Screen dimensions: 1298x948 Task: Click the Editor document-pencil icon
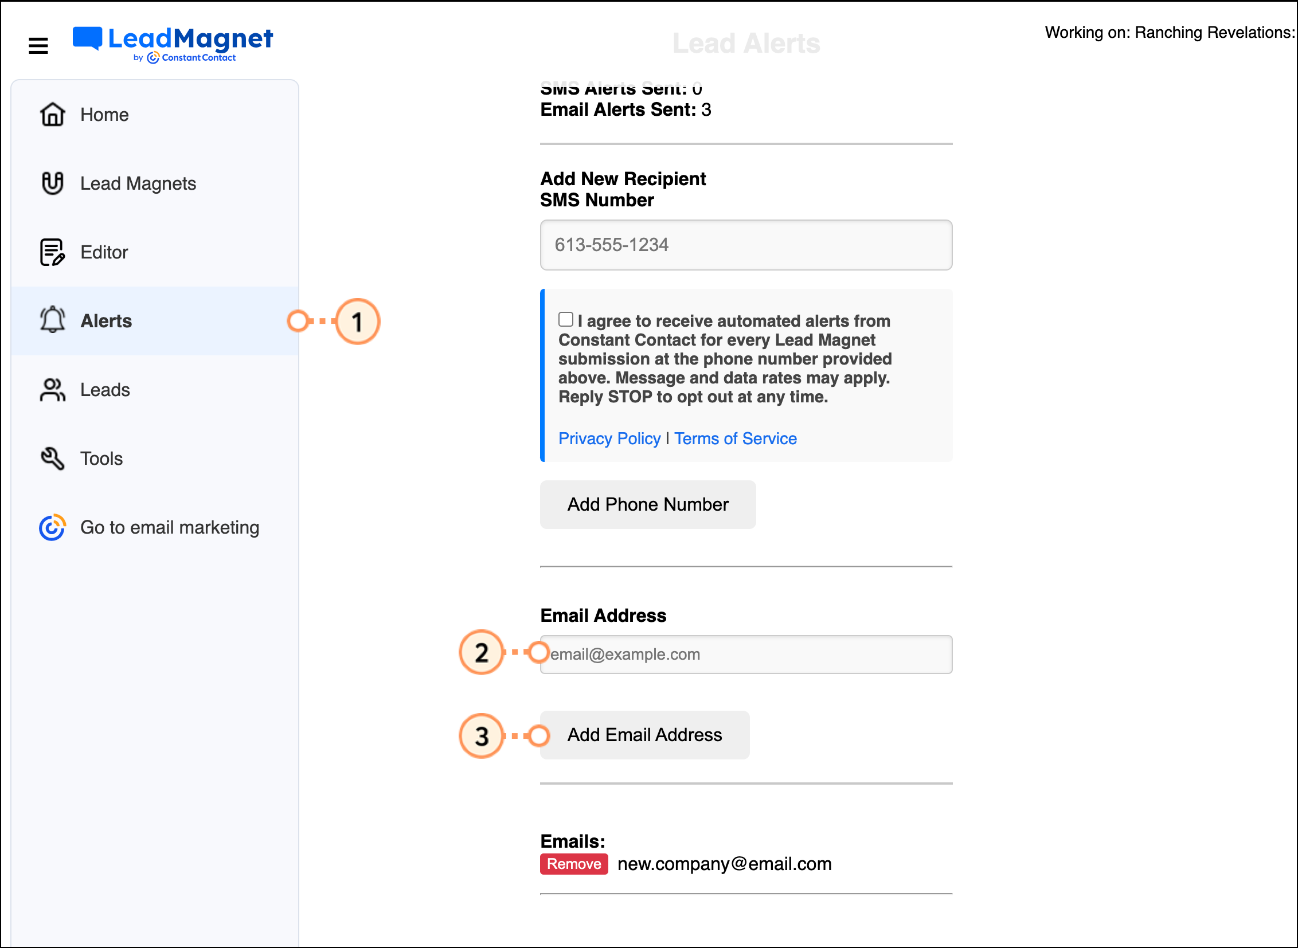[x=52, y=252]
